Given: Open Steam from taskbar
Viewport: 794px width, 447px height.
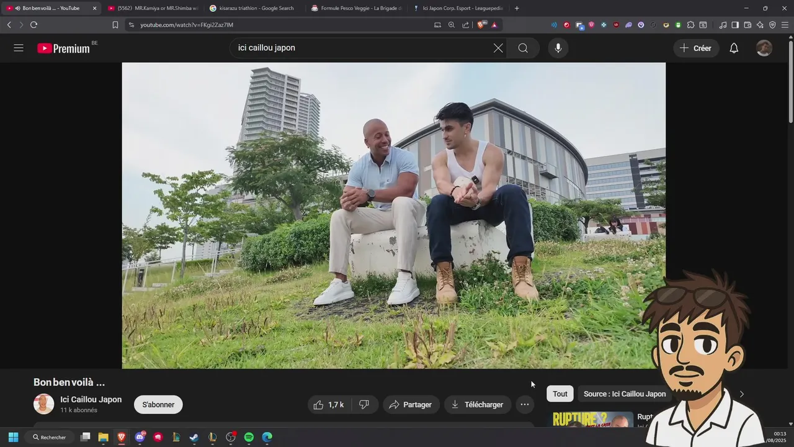Looking at the screenshot, I should click(x=194, y=437).
